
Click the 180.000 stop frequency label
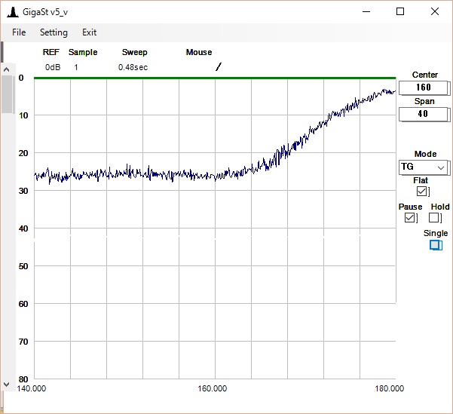tap(390, 388)
